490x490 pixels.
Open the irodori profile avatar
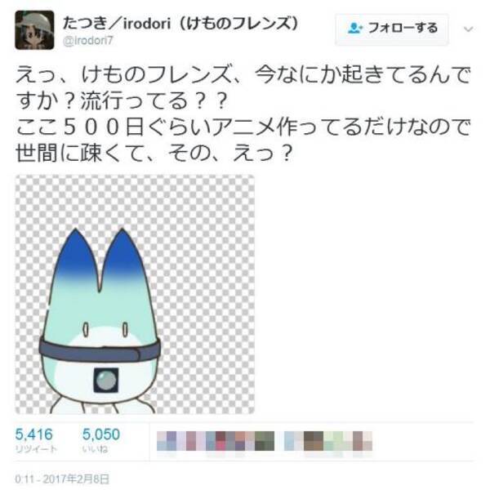tap(34, 30)
